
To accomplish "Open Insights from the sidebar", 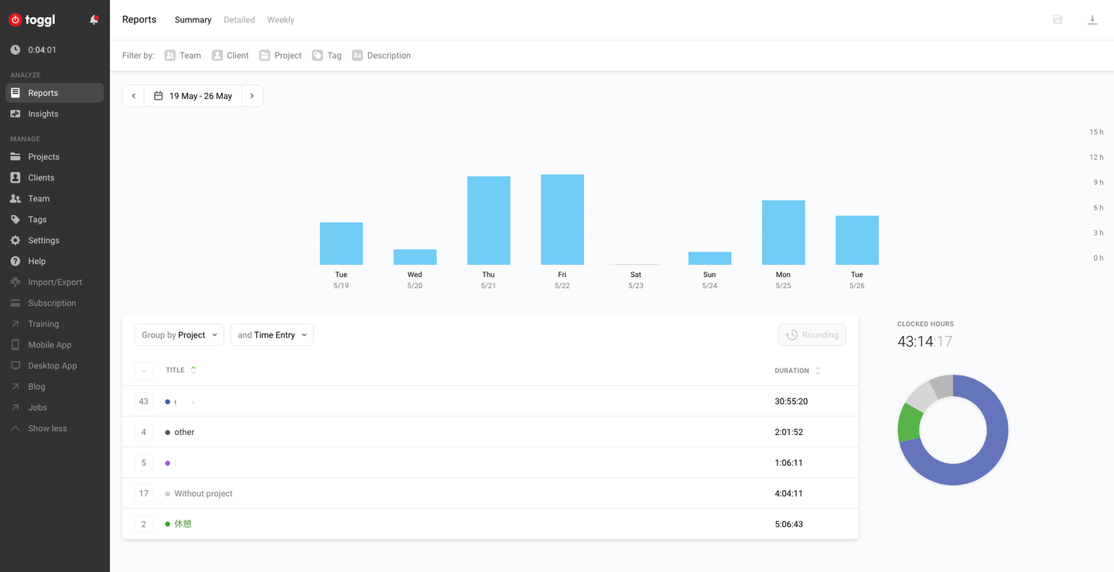I will coord(43,114).
